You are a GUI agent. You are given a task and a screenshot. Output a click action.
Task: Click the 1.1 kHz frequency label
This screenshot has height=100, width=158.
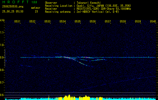pos(2,32)
